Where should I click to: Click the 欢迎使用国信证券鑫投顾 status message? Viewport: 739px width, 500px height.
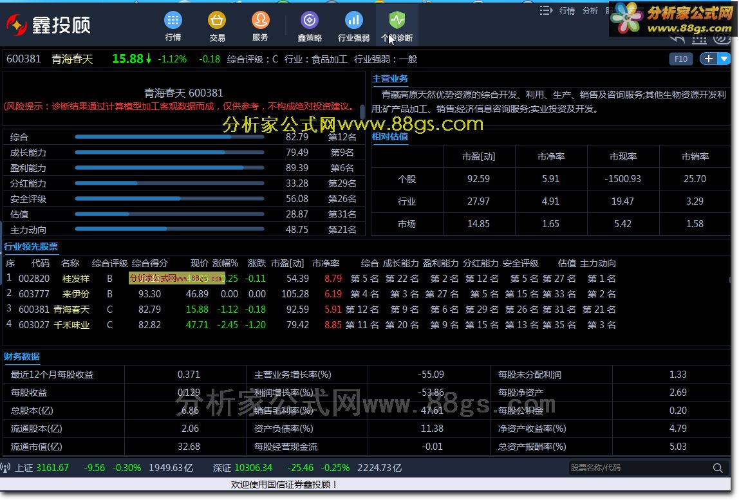pyautogui.click(x=284, y=485)
